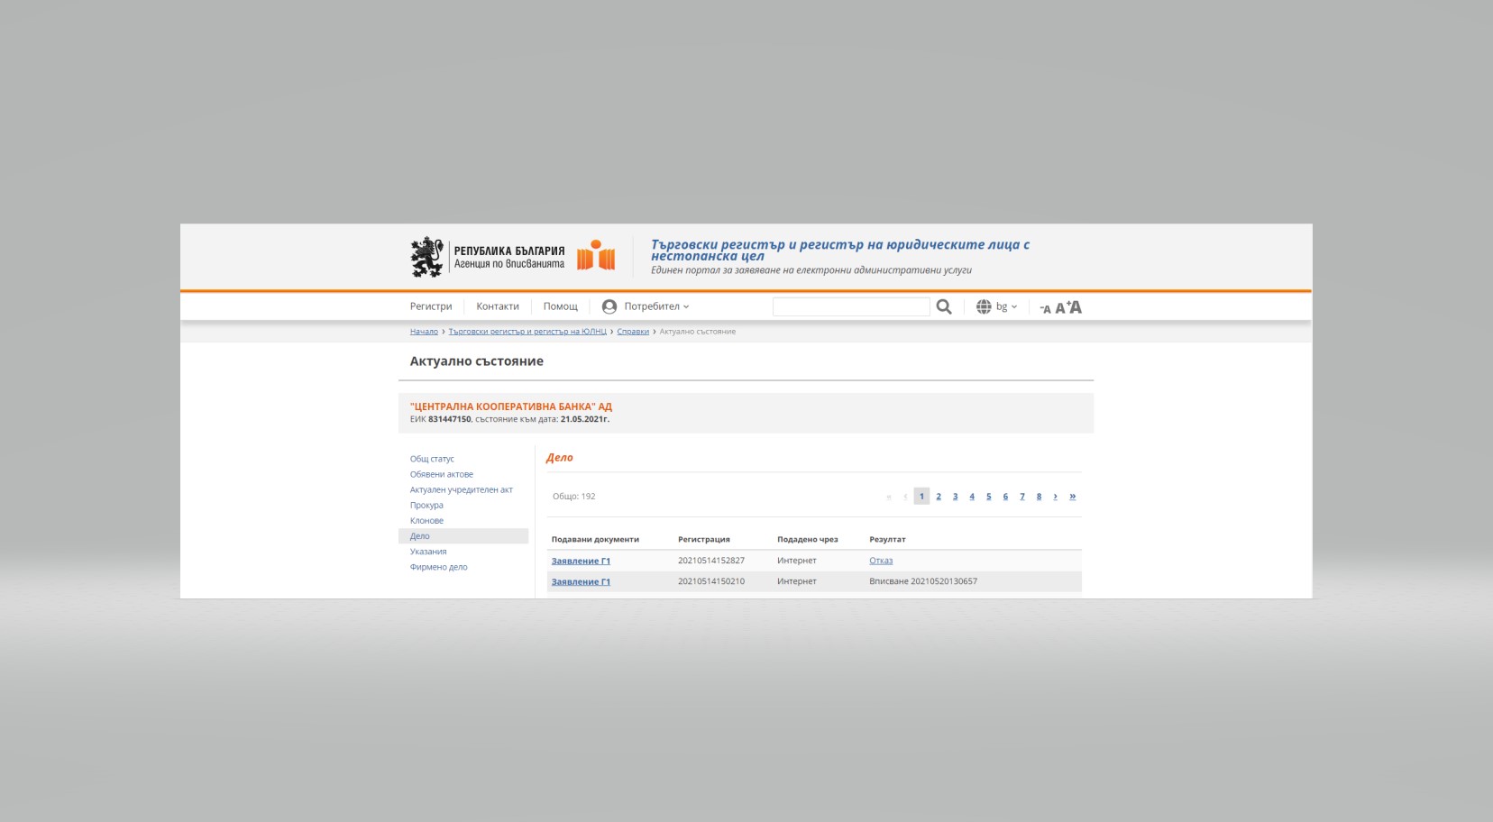Select Указания in the sidebar
1493x822 pixels.
click(x=428, y=552)
